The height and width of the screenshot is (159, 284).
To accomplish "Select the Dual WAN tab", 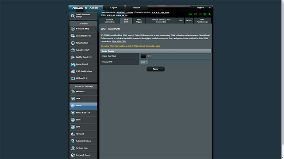I will tap(126, 21).
